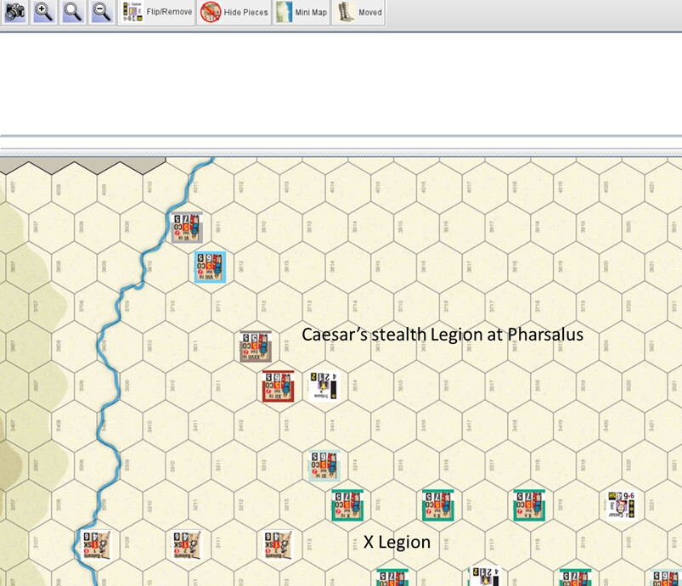Select the leftmost green X Legion cohort counter
Viewport: 682px width, 586px height.
347,505
